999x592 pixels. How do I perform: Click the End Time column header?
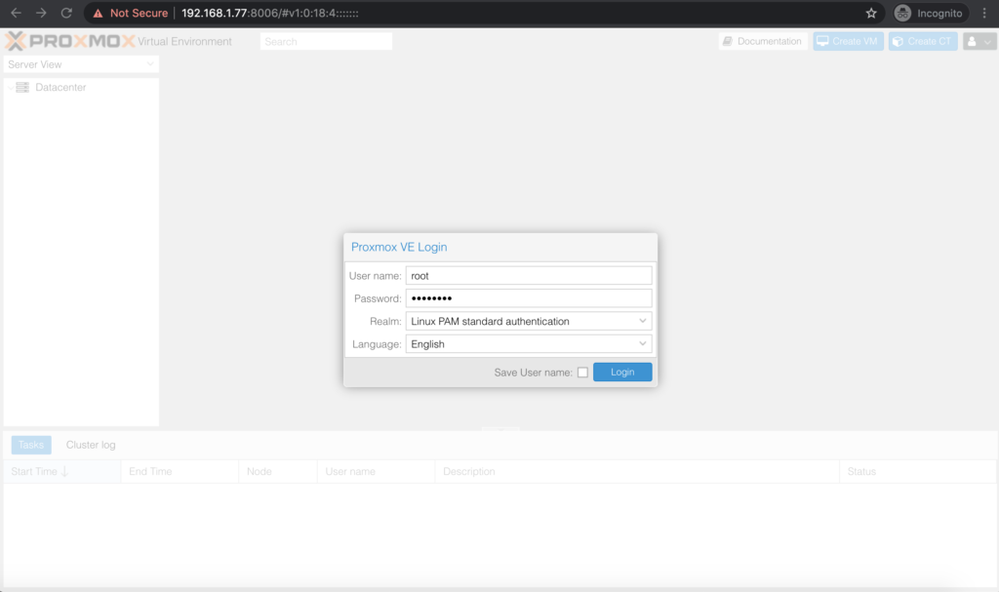click(180, 472)
